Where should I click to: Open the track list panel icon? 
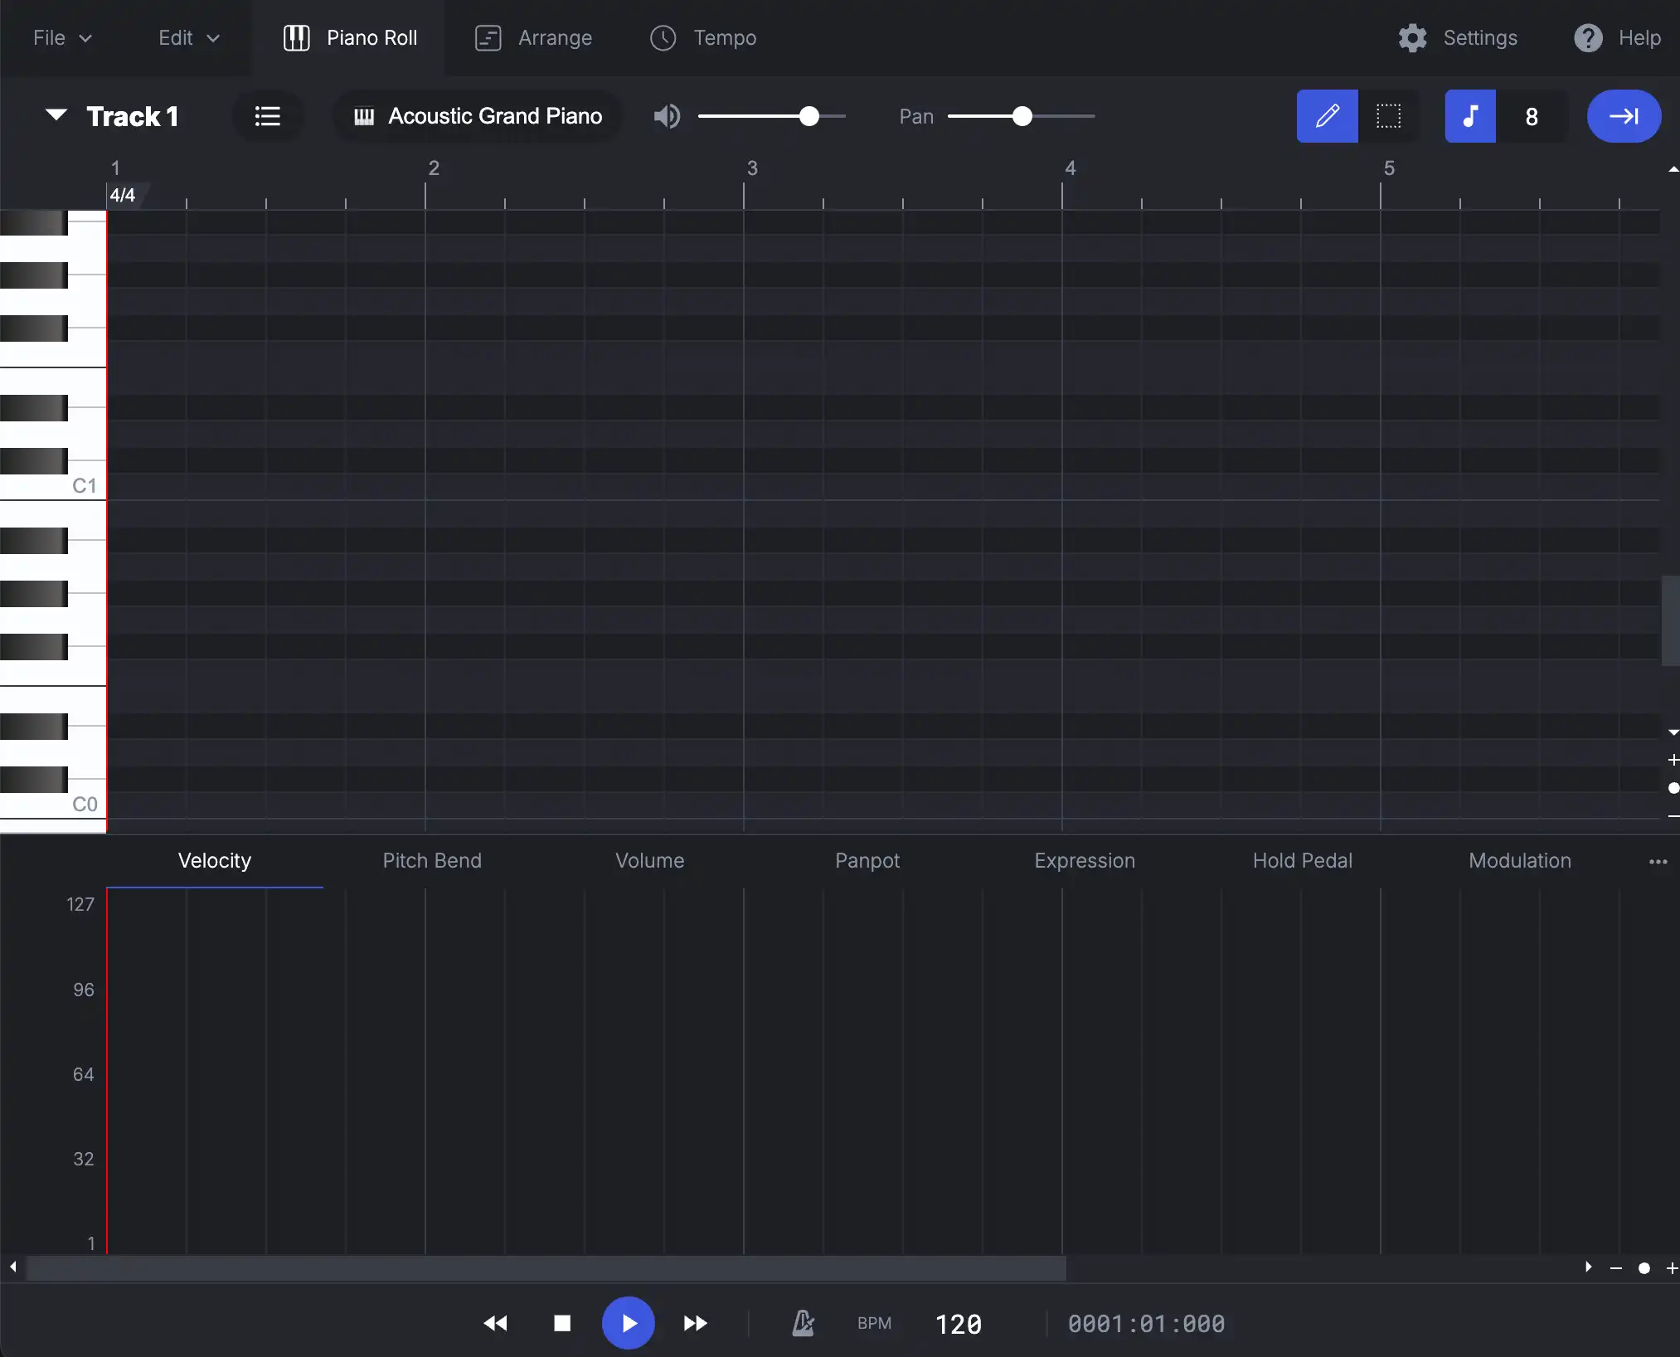[x=267, y=116]
